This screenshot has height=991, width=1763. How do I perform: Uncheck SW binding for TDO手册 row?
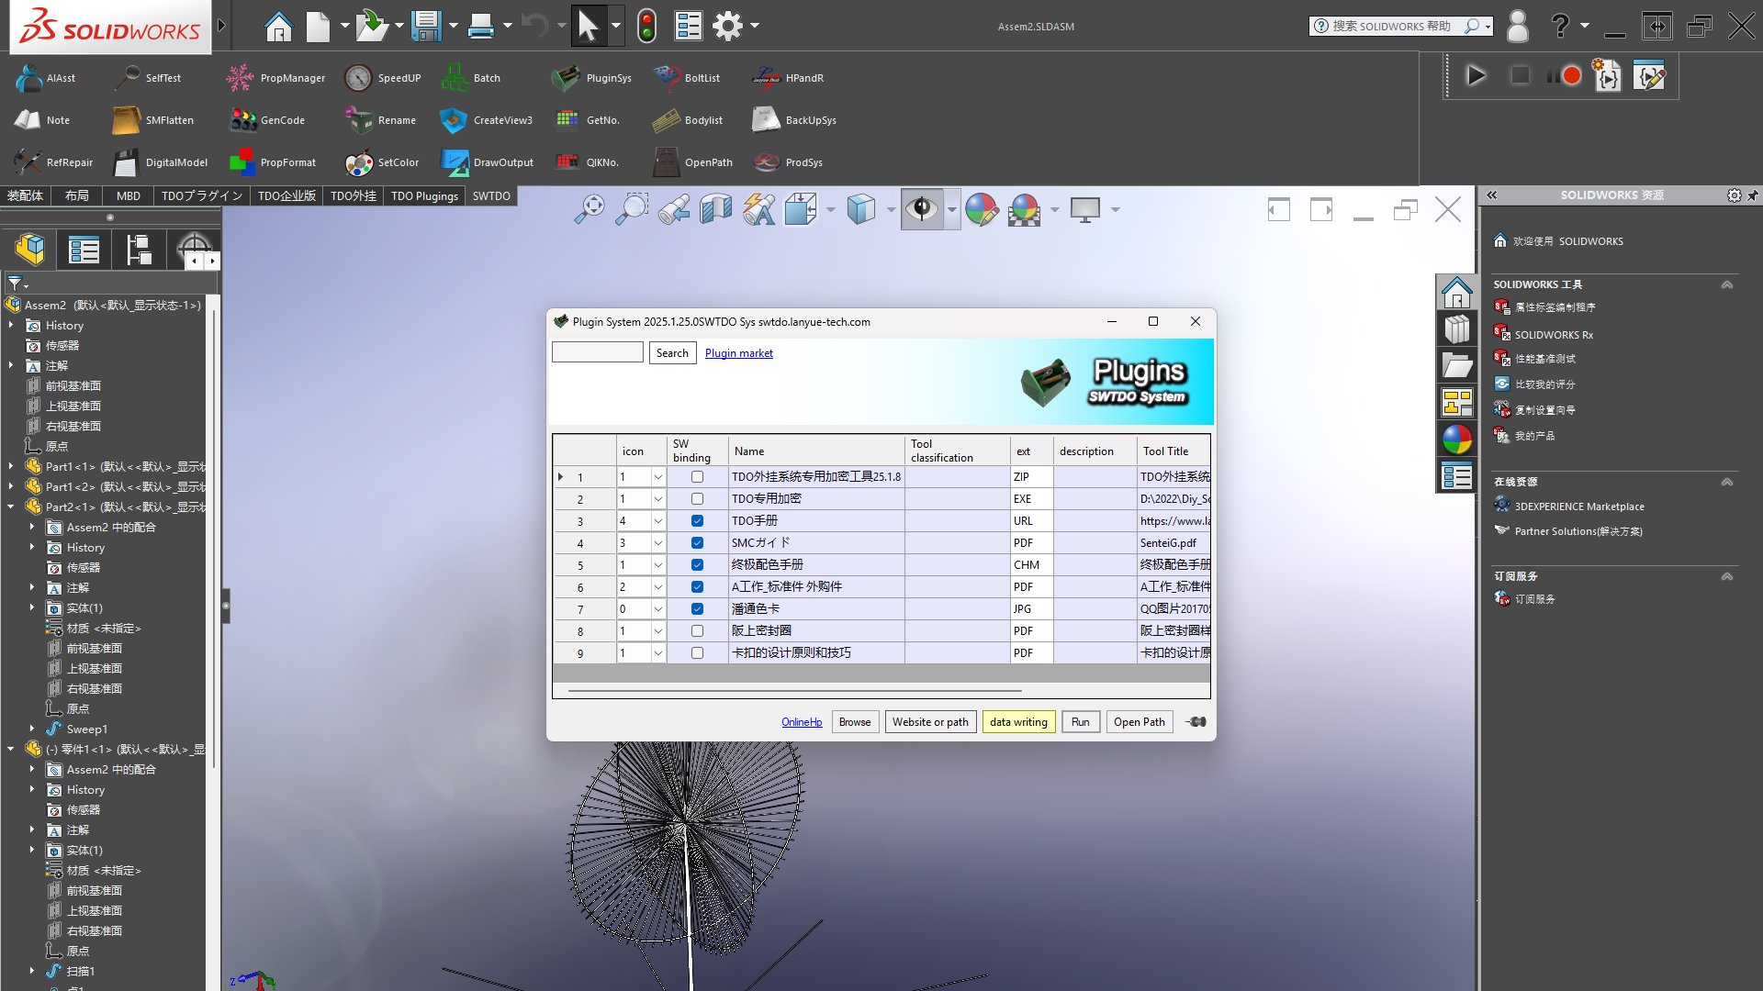(x=697, y=521)
